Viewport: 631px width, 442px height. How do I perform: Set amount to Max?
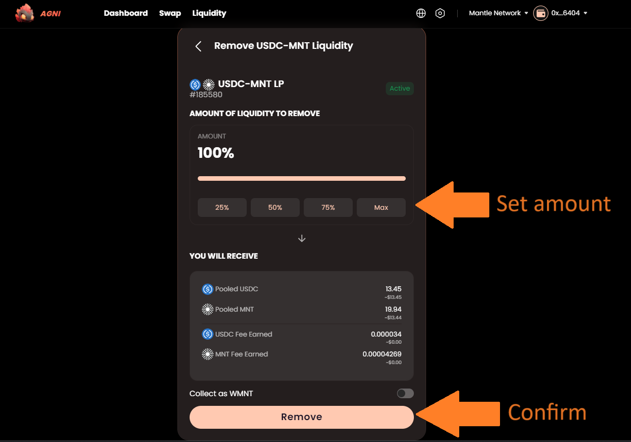pos(381,208)
